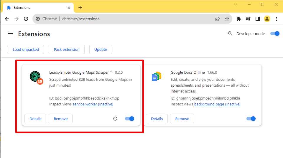Click Pack extension button
Viewport: 283px width, 158px height.
pos(67,49)
